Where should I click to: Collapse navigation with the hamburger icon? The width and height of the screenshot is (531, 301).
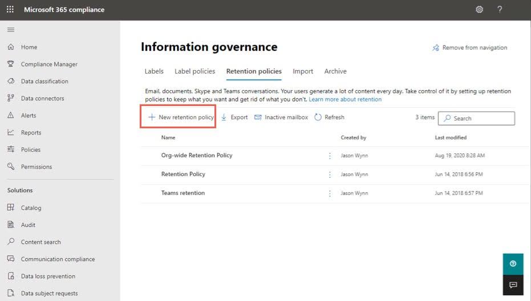[11, 30]
